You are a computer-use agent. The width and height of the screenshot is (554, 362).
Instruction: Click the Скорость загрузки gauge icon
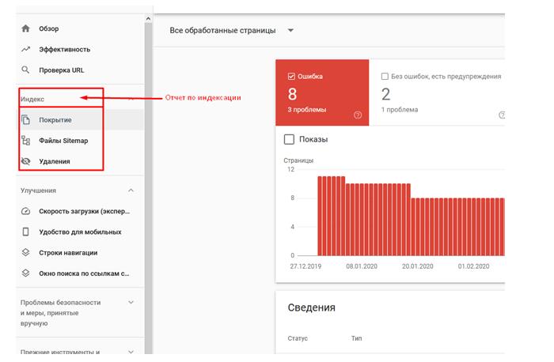point(25,212)
